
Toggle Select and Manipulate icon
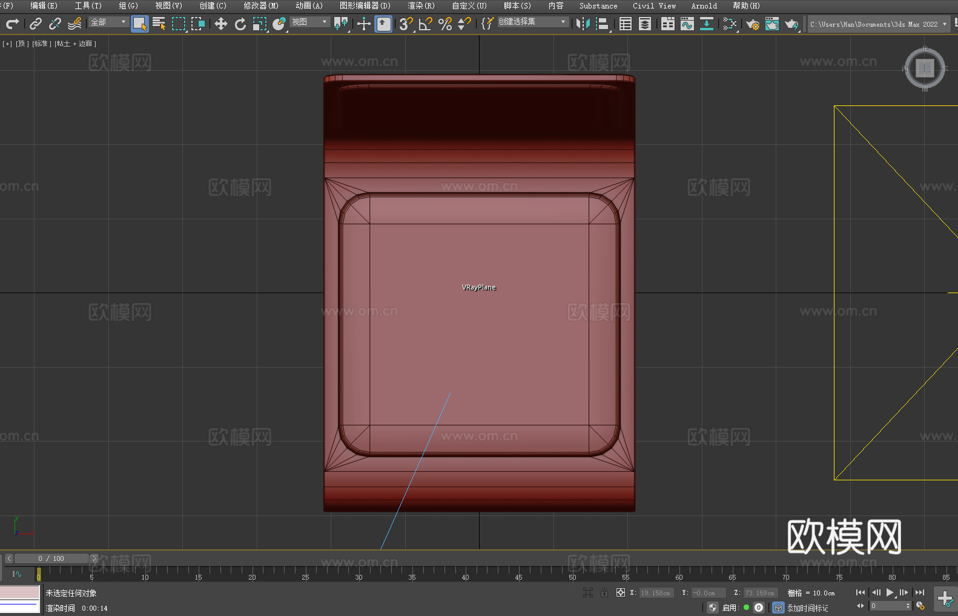pyautogui.click(x=363, y=24)
